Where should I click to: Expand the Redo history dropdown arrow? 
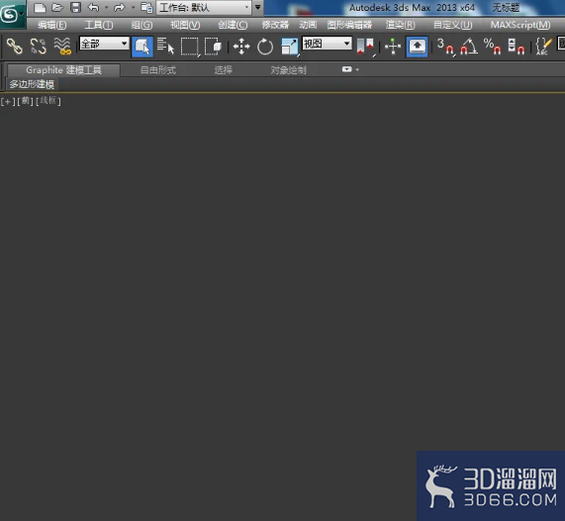click(133, 8)
